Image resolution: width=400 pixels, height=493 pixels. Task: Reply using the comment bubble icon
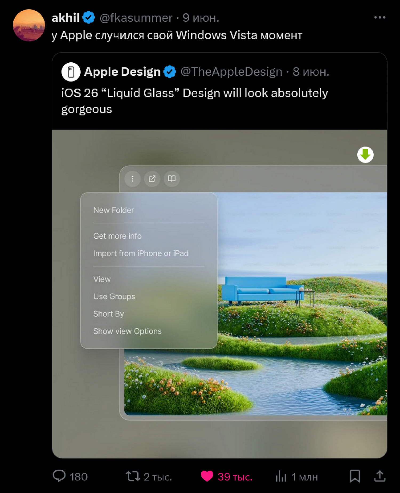click(59, 476)
